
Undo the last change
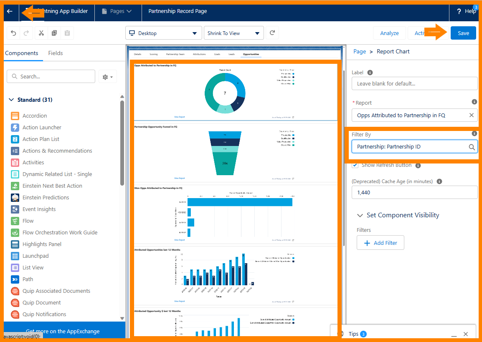(x=13, y=33)
